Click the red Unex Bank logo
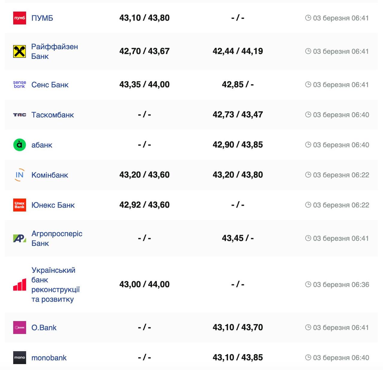This screenshot has height=370, width=383. pos(19,205)
